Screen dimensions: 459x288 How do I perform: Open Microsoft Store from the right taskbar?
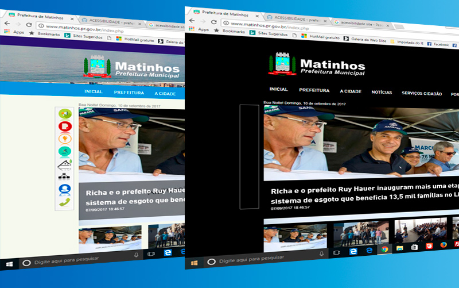pyautogui.click(x=414, y=247)
